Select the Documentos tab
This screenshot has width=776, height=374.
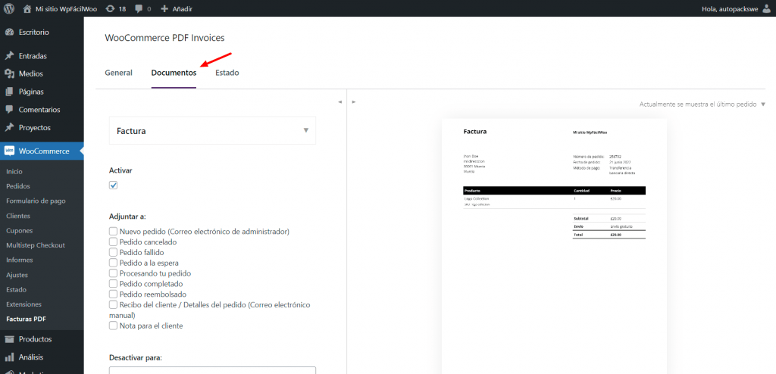pyautogui.click(x=174, y=73)
